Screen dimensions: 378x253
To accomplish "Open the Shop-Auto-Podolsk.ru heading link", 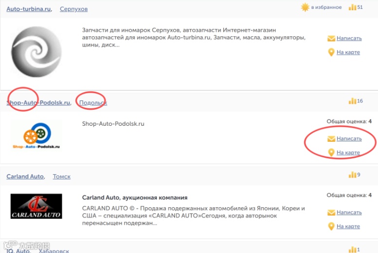I will point(38,102).
